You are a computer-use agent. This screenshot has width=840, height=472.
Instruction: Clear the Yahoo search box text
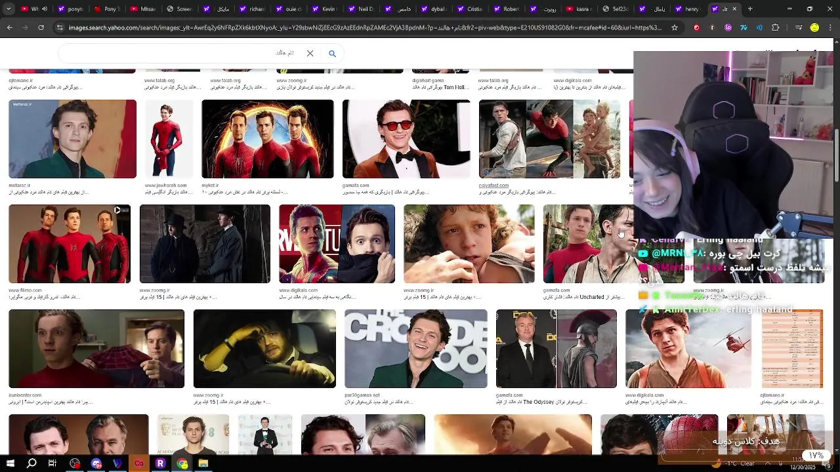[310, 53]
